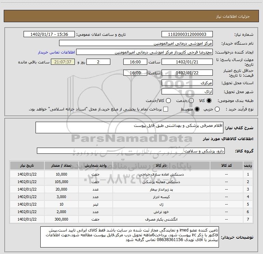Click the ردیف column header
This screenshot has width=263, height=254.
click(248, 165)
